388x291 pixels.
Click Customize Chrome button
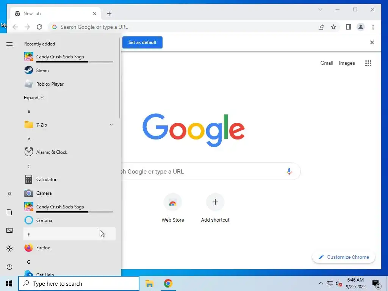(x=344, y=257)
